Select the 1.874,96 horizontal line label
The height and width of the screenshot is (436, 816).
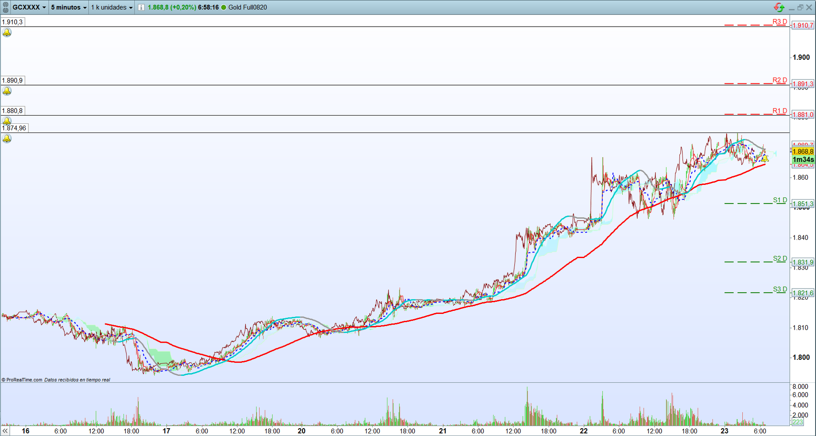tap(14, 128)
